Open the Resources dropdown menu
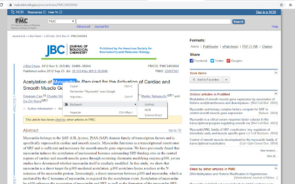The width and height of the screenshot is (295, 184). coord(37,12)
